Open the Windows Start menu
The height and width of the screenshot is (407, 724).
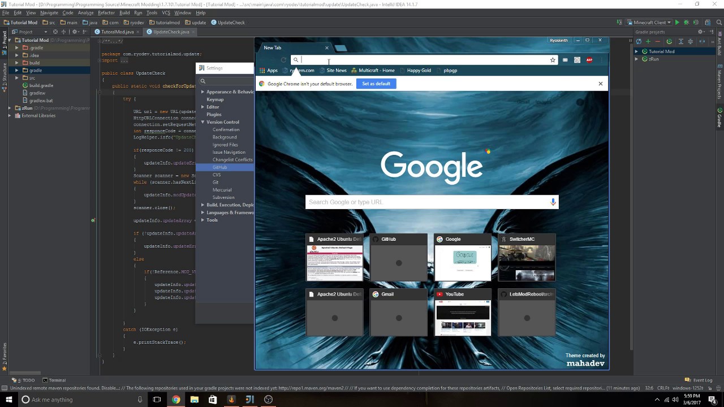(9, 400)
